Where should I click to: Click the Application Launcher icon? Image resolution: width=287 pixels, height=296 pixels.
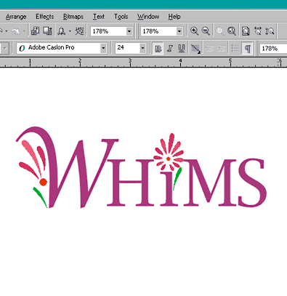[61, 31]
